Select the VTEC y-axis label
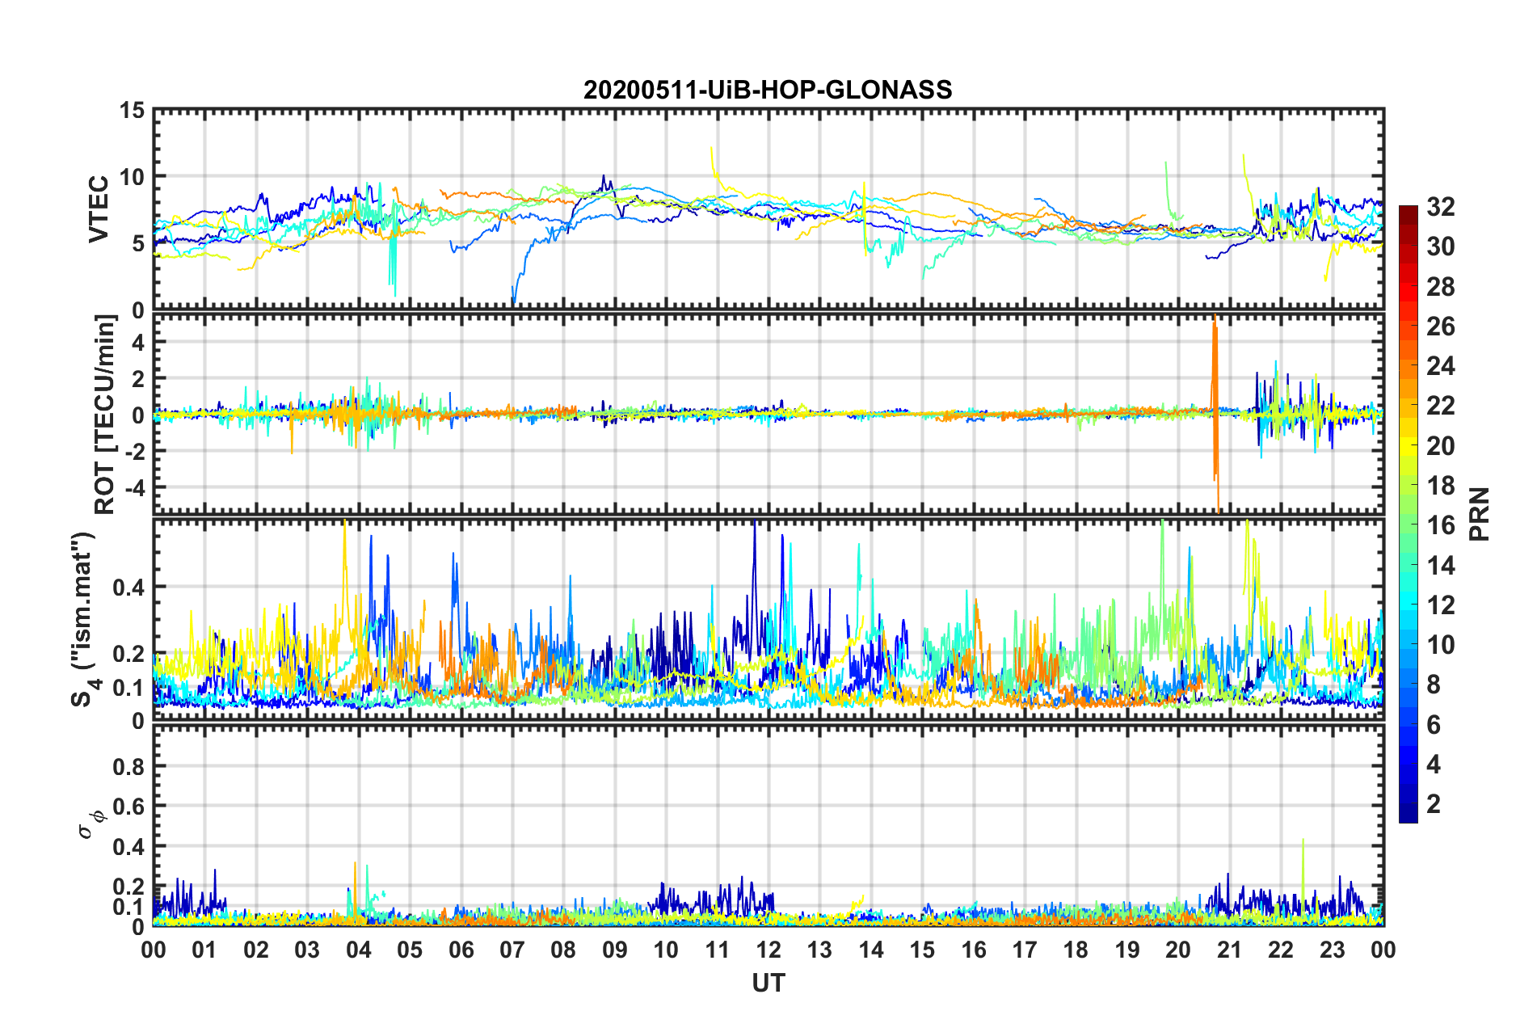Screen dimensions: 1537x1028 pyautogui.click(x=99, y=209)
